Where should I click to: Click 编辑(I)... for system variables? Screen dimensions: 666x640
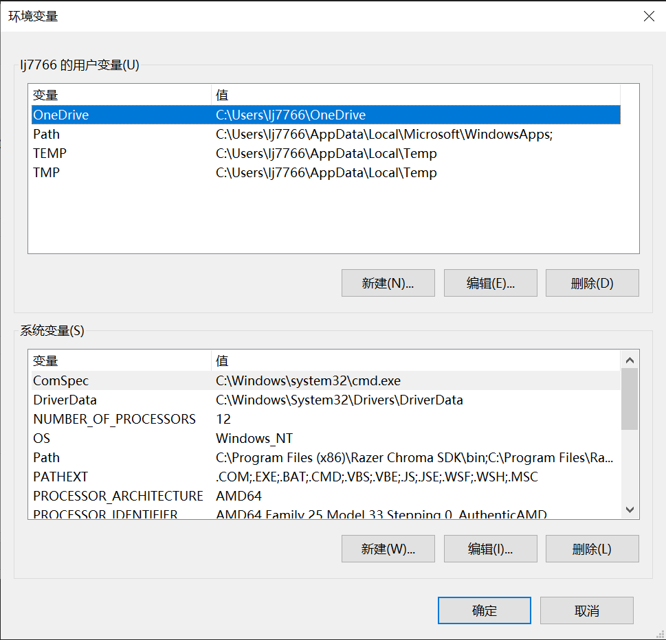[491, 549]
